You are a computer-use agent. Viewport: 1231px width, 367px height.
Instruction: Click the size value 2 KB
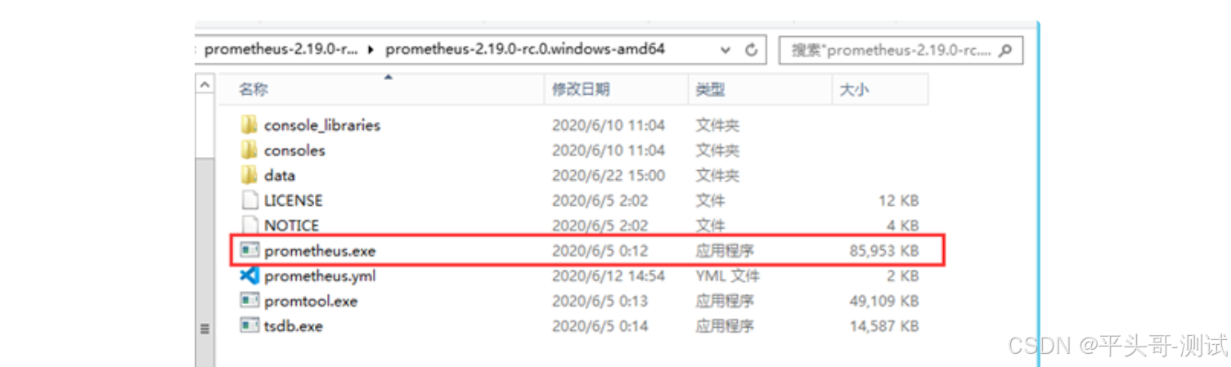point(902,275)
